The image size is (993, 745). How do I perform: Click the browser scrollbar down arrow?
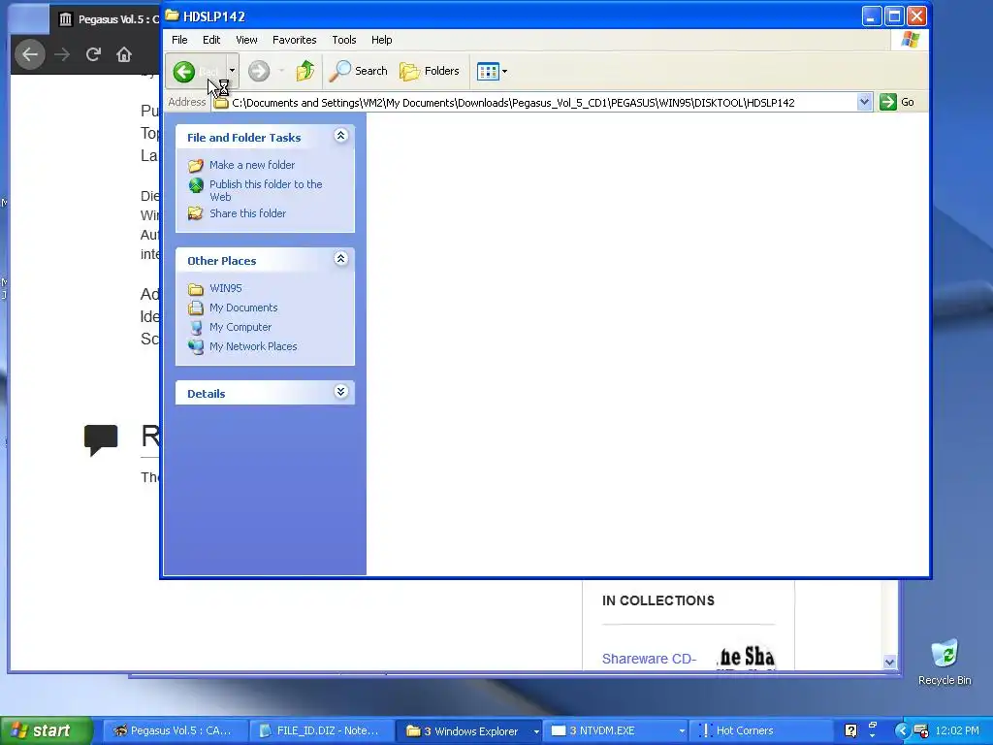[x=889, y=662]
